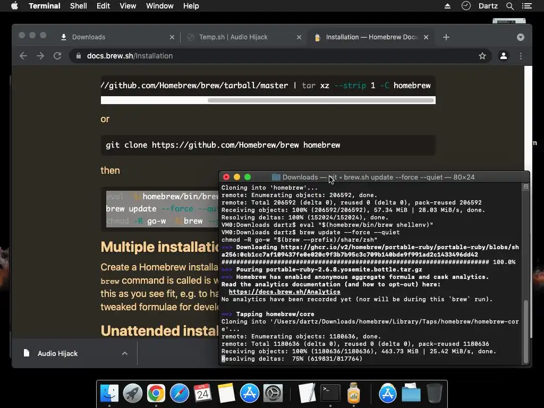Click horizontal scrollbar under tarball code block
The image size is (544, 408).
(321, 100)
